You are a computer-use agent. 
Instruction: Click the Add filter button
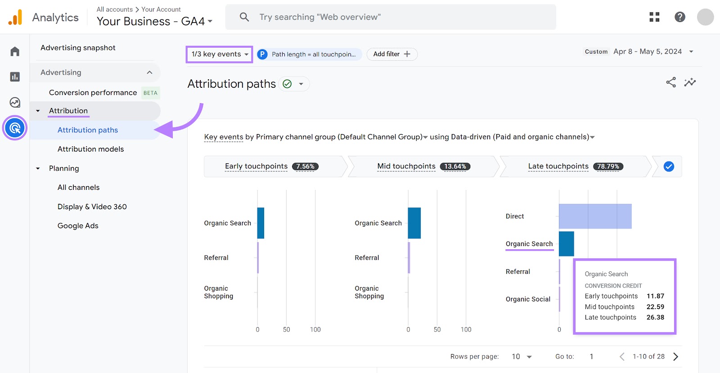[x=391, y=54]
